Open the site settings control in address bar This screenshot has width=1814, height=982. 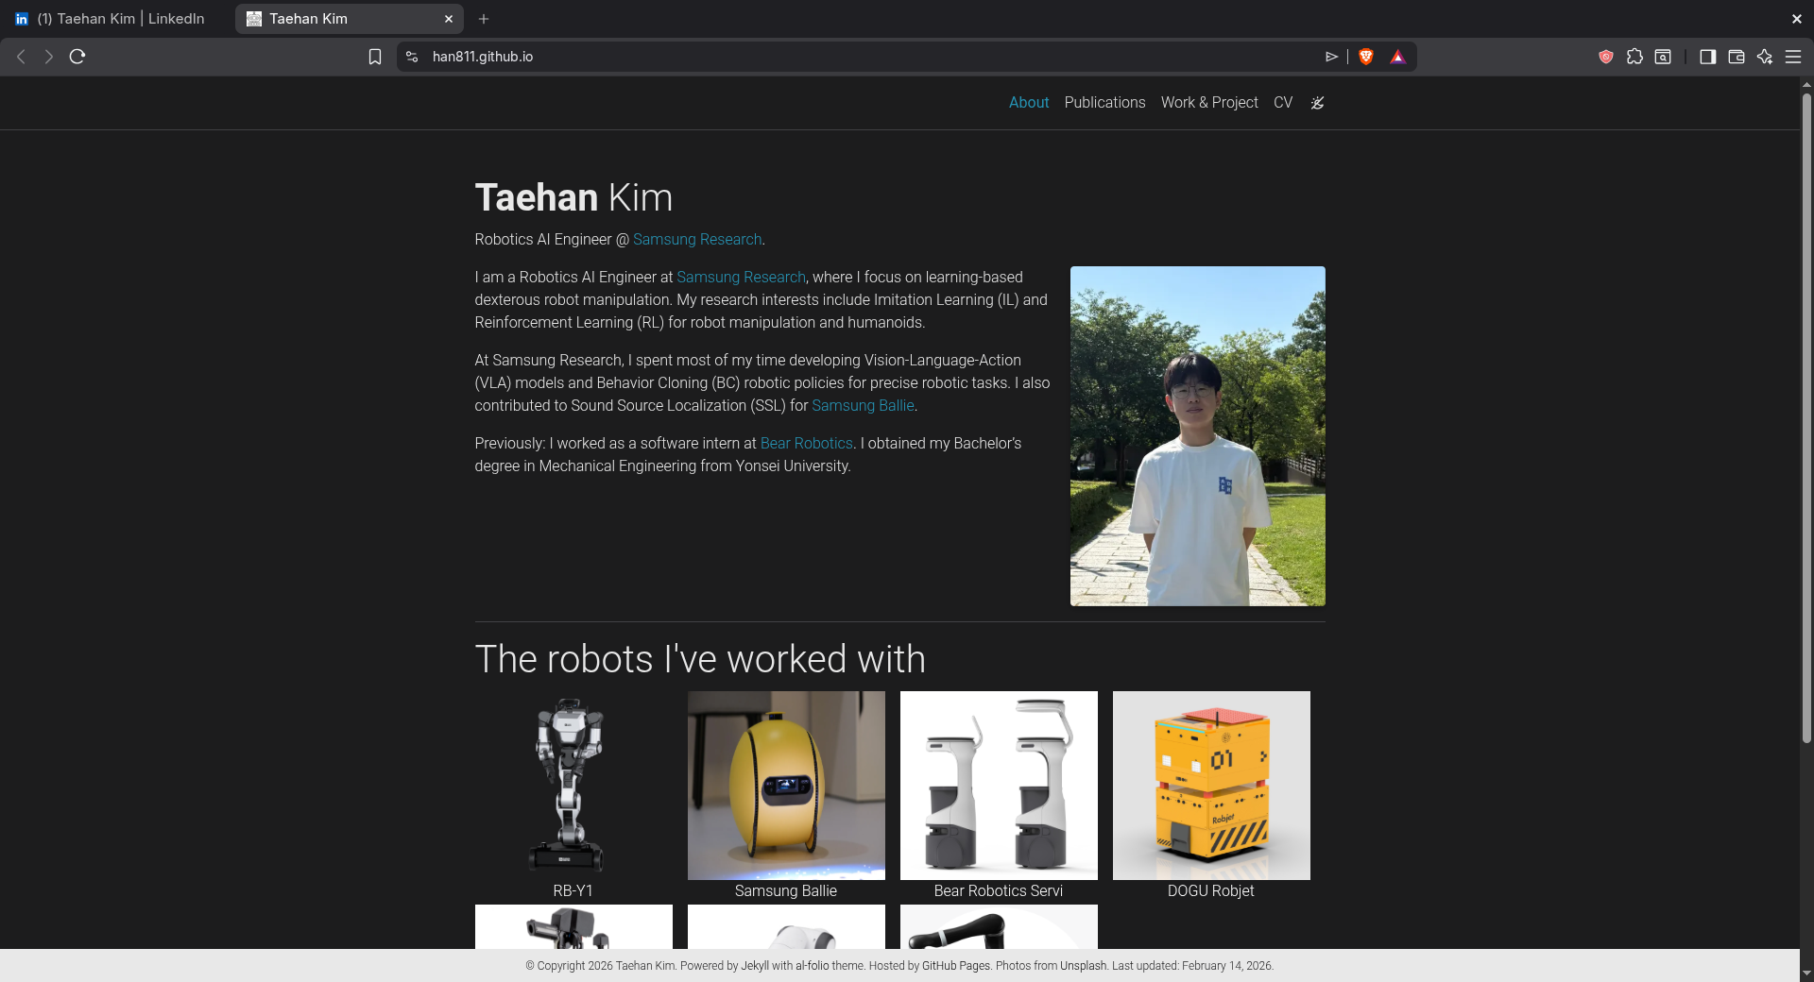tap(412, 57)
